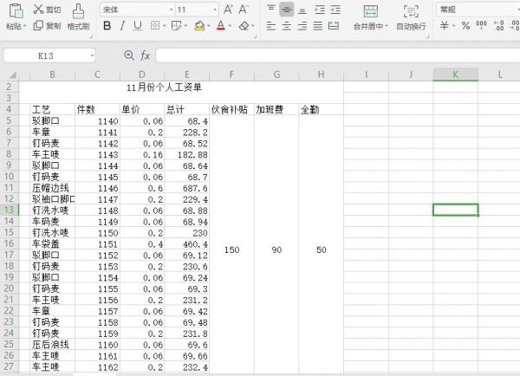Click the eraser clear icon
520x376 pixels.
click(244, 25)
